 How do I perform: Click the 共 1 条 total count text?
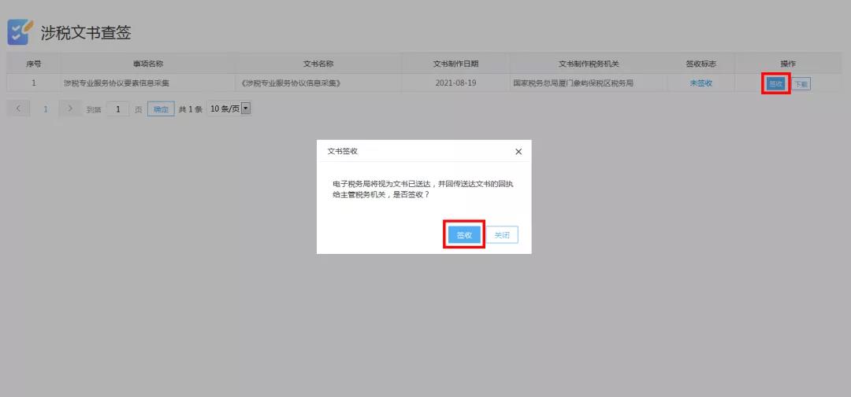[191, 109]
